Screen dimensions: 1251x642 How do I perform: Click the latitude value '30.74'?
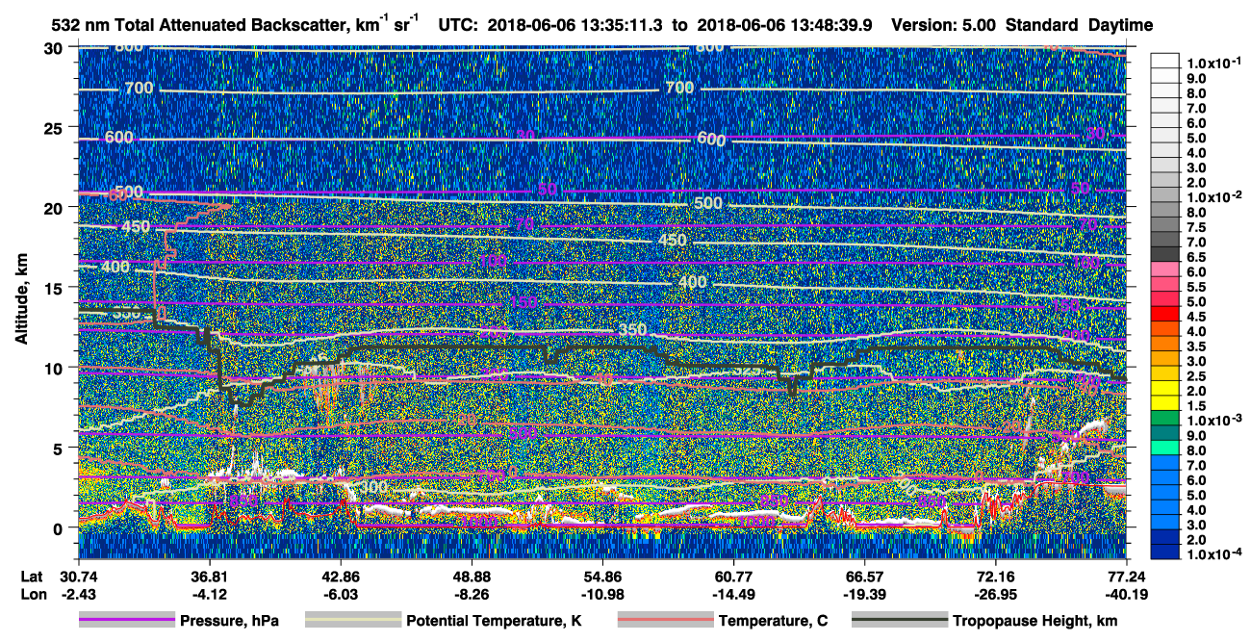click(79, 575)
